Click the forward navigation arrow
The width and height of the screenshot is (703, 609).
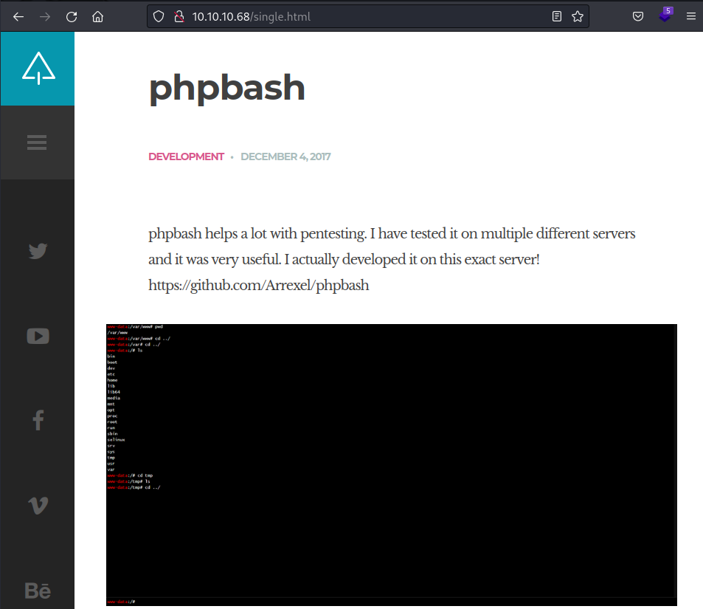coord(45,16)
